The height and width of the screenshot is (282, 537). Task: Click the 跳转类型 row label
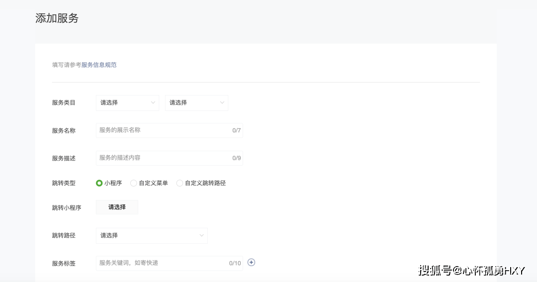(x=64, y=183)
